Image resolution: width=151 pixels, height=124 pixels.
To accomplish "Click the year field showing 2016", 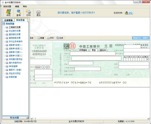I will 38,67.
